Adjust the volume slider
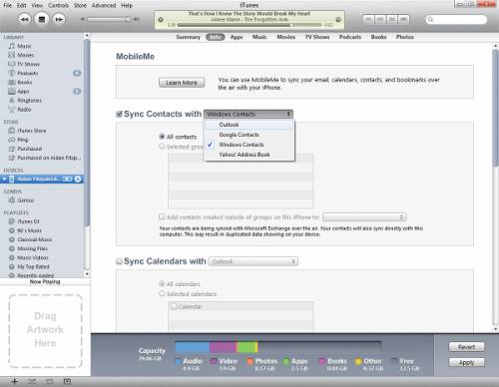 [x=109, y=19]
